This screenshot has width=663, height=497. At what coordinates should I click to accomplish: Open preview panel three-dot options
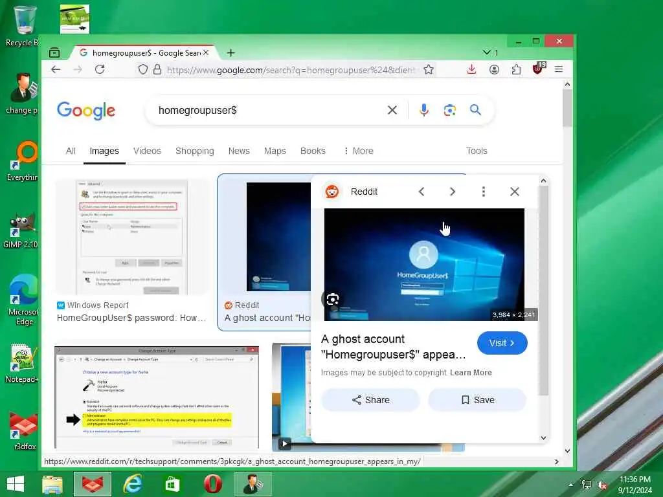(x=483, y=192)
